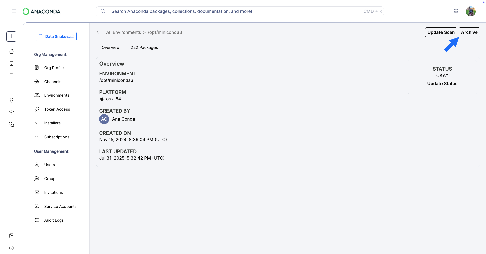Click the Installers download icon
The width and height of the screenshot is (486, 254).
pyautogui.click(x=37, y=123)
